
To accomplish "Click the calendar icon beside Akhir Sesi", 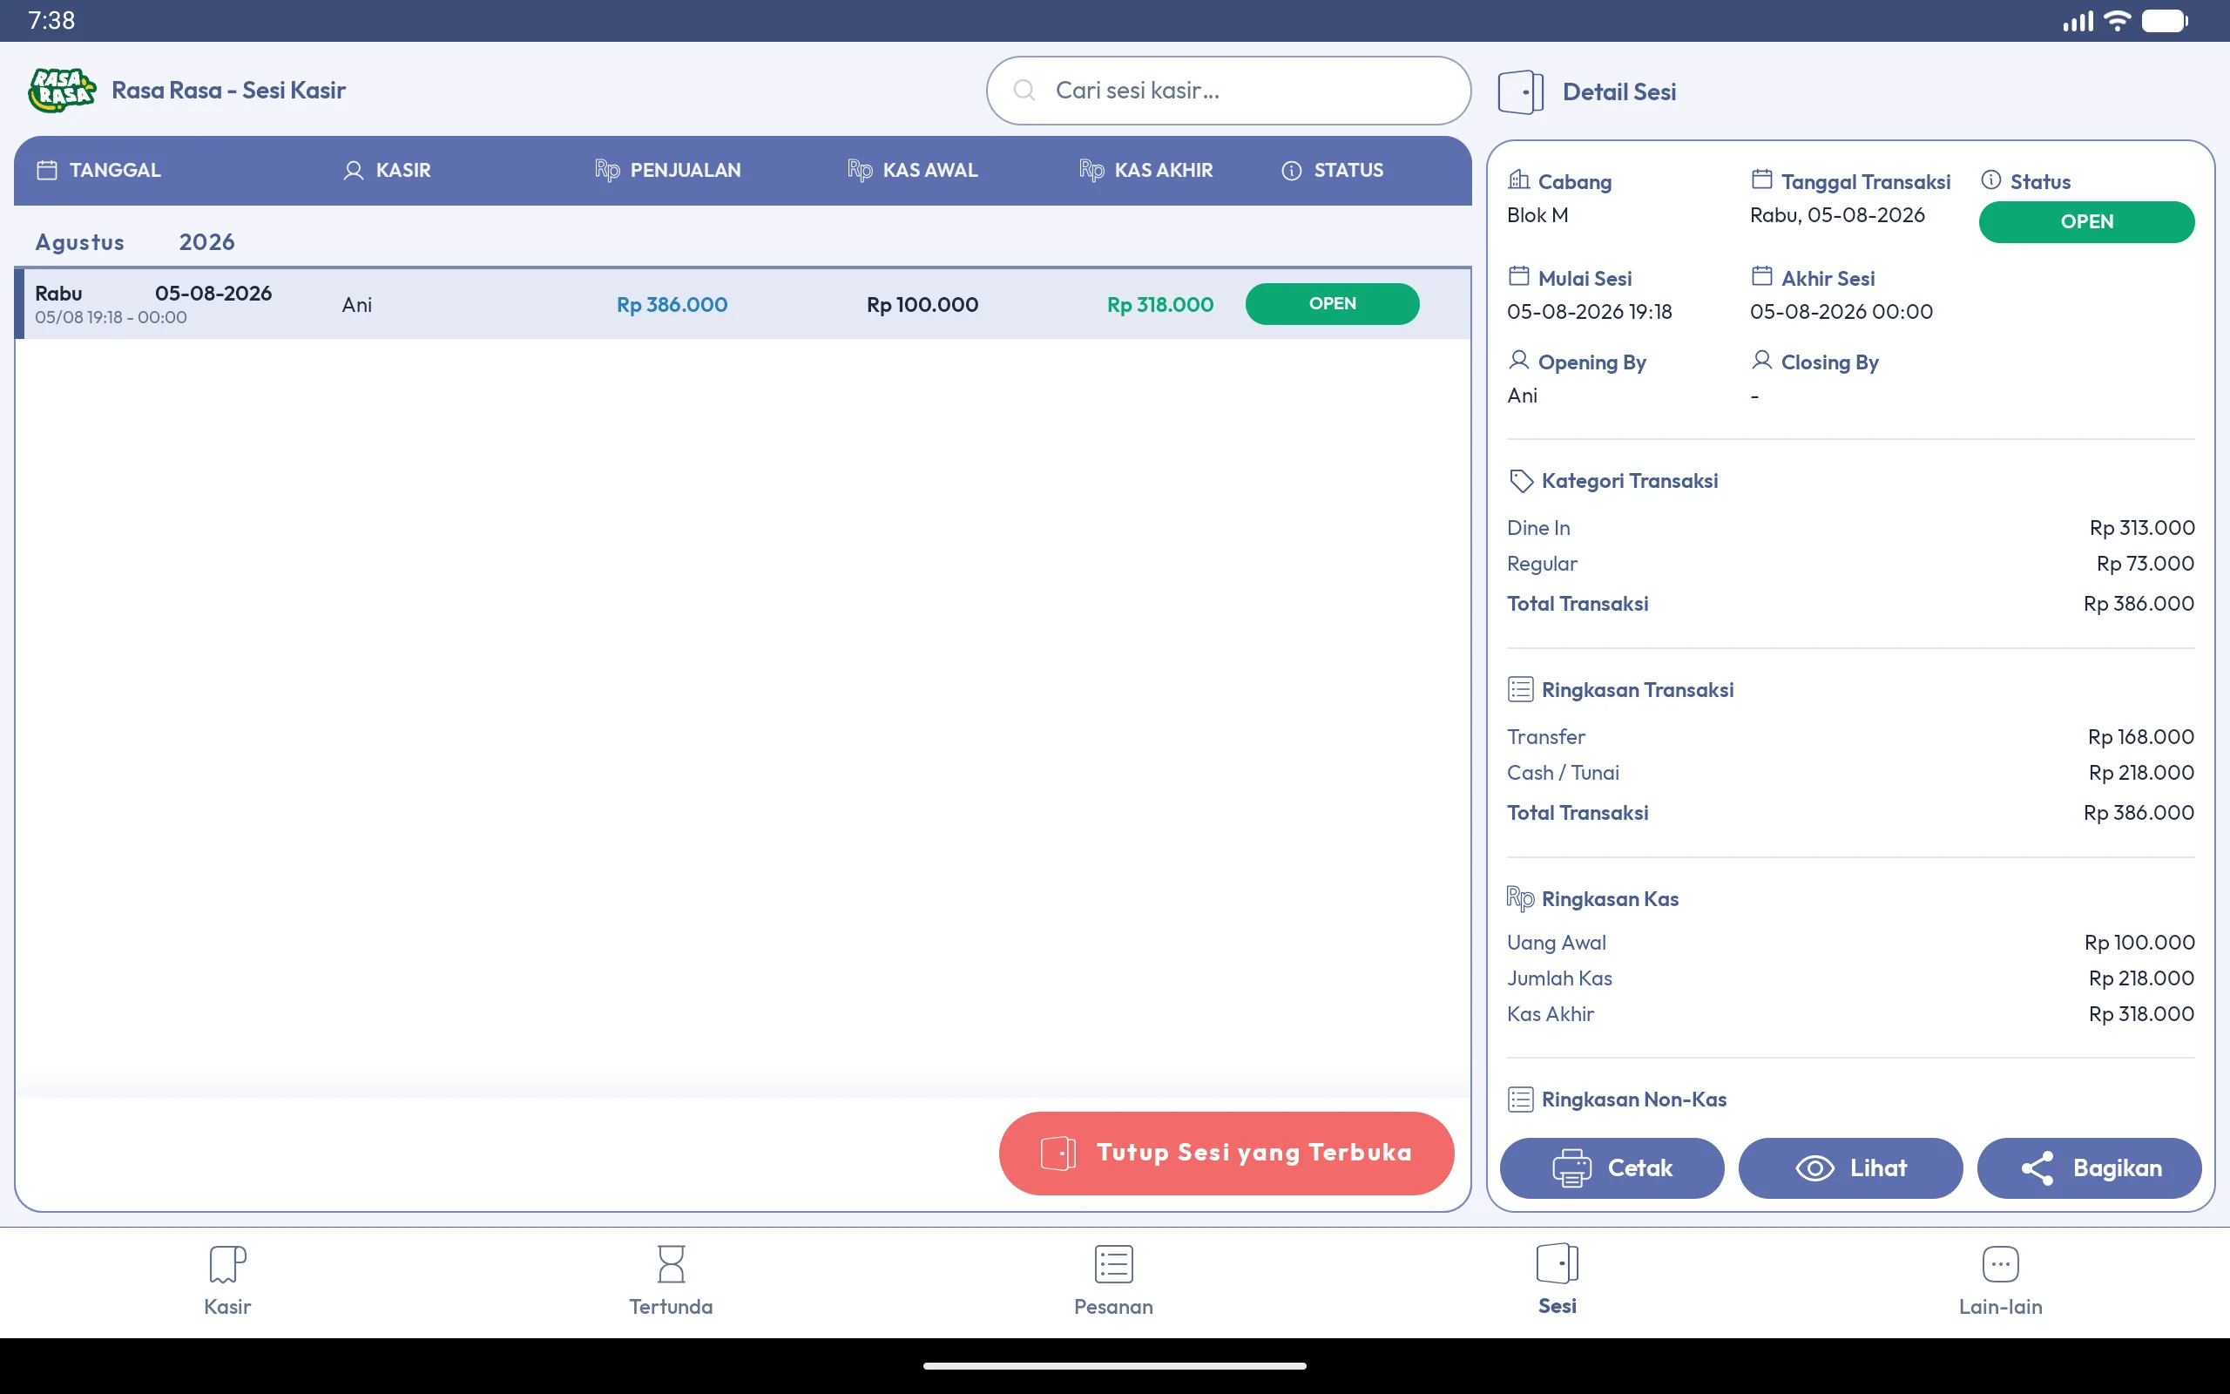I will pos(1762,275).
